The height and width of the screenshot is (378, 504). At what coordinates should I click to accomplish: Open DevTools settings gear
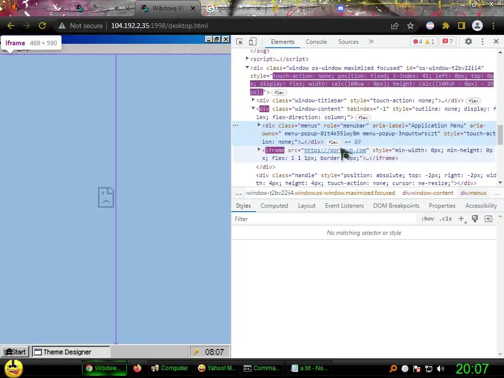click(x=469, y=41)
